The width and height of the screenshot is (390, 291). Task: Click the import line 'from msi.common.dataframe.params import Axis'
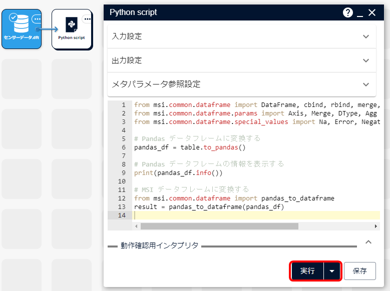(255, 113)
